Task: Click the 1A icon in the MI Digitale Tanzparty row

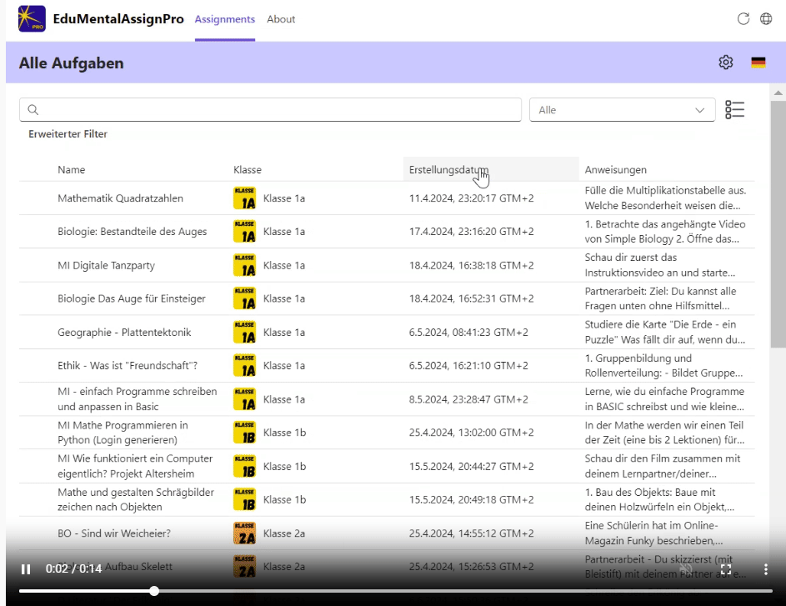Action: (x=244, y=265)
